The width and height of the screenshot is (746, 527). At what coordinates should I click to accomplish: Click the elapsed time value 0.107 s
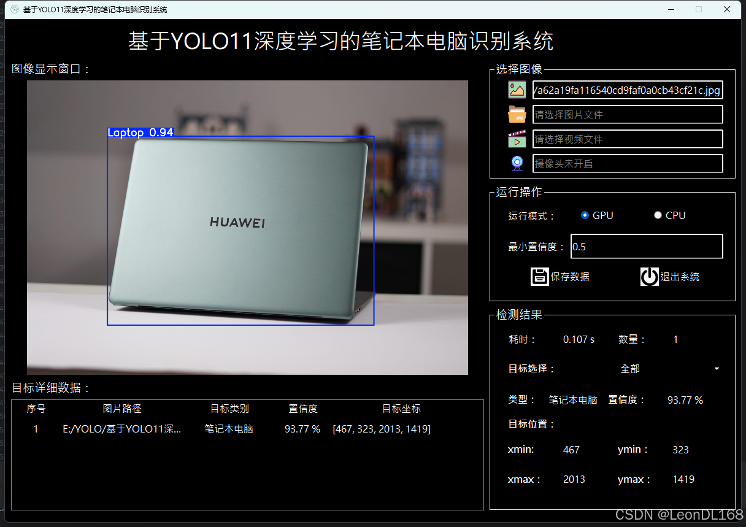pos(579,339)
